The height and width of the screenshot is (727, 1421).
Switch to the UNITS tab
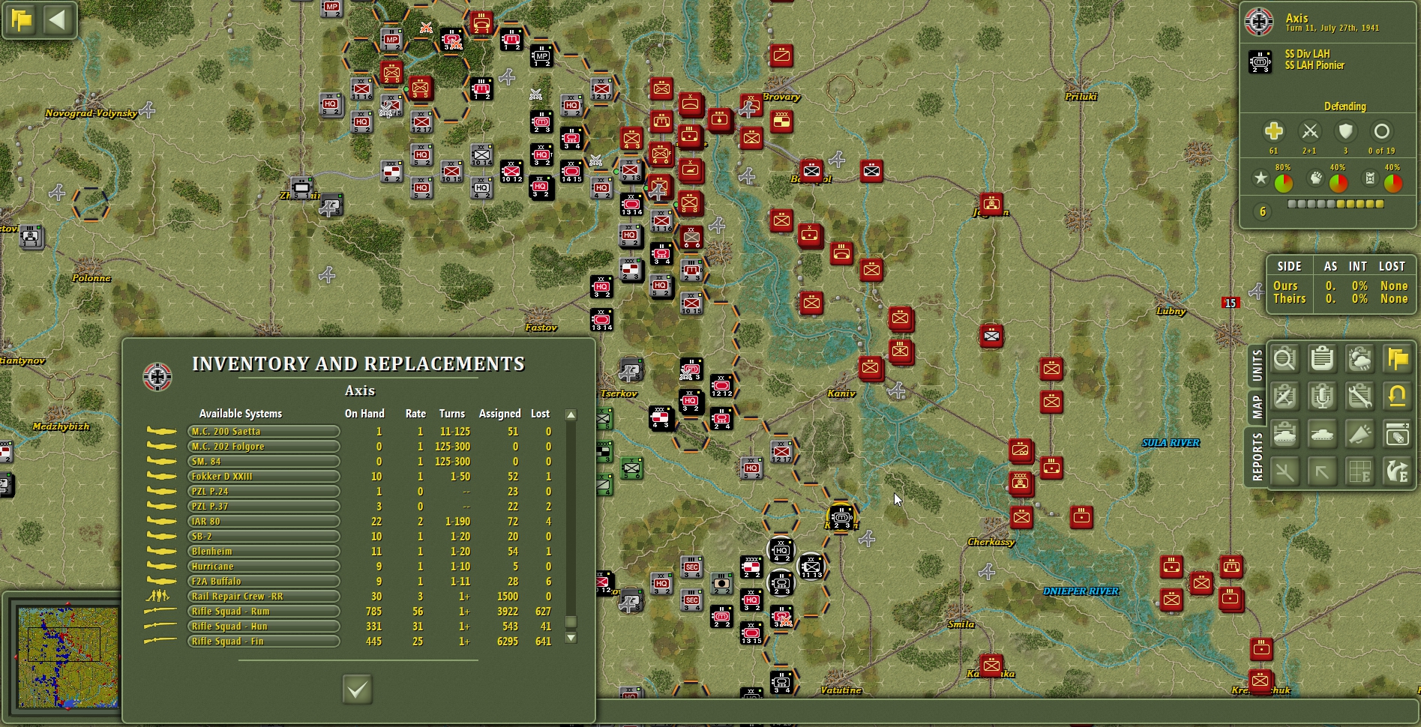point(1257,365)
